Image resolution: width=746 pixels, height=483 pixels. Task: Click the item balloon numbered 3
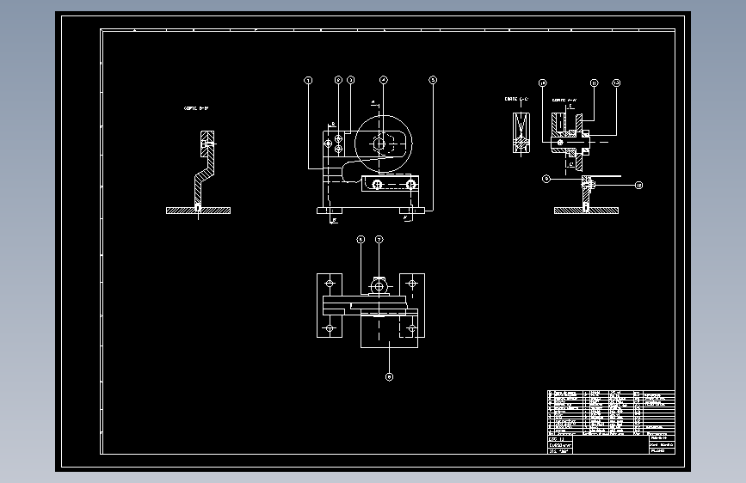[x=351, y=80]
